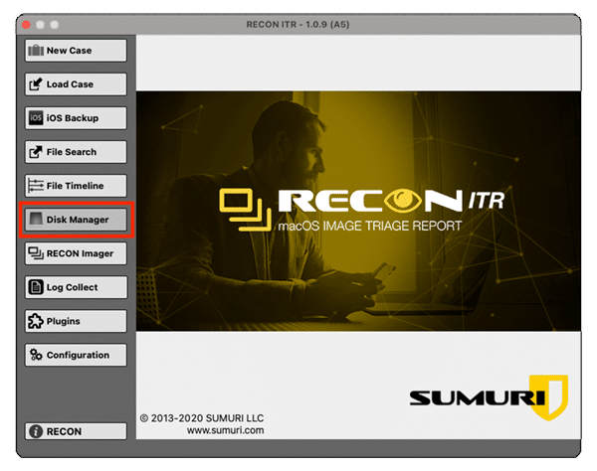Viewport: 597px width, 471px height.
Task: Click the document icon on Log Collect
Action: pos(36,287)
